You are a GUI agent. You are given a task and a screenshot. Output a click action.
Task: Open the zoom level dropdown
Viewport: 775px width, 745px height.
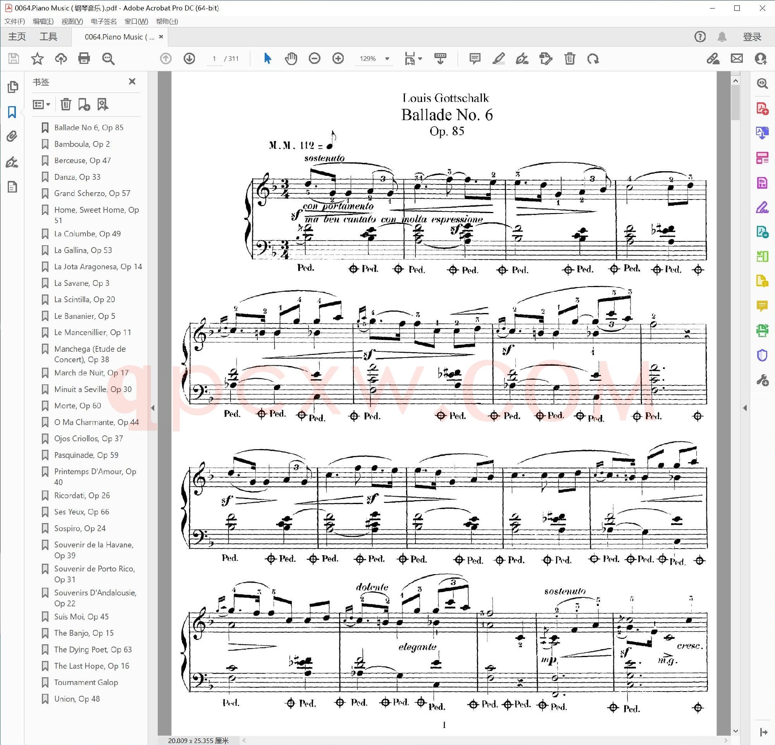tap(387, 58)
